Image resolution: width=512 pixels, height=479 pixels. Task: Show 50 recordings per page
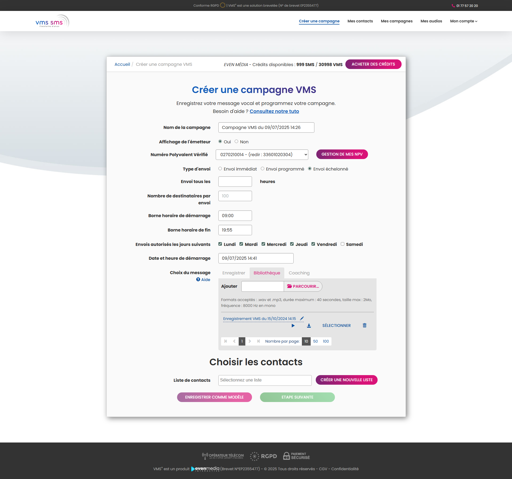pyautogui.click(x=315, y=341)
